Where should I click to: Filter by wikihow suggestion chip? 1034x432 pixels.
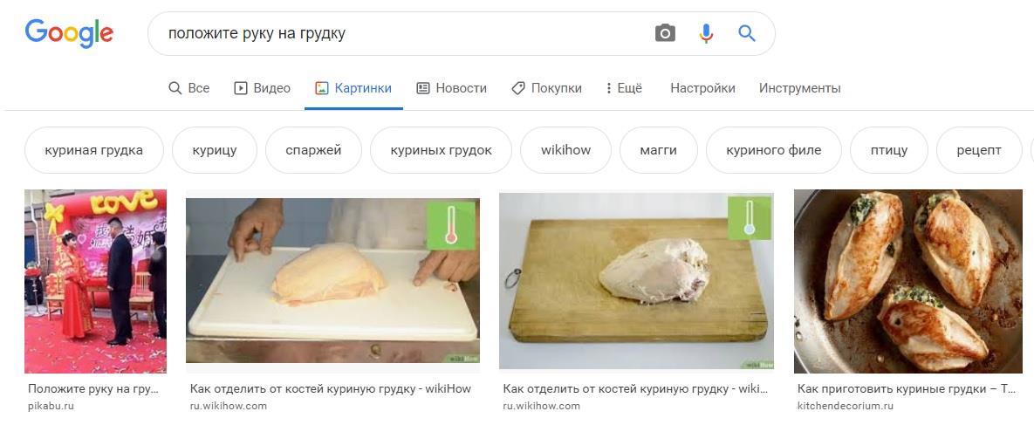(565, 150)
